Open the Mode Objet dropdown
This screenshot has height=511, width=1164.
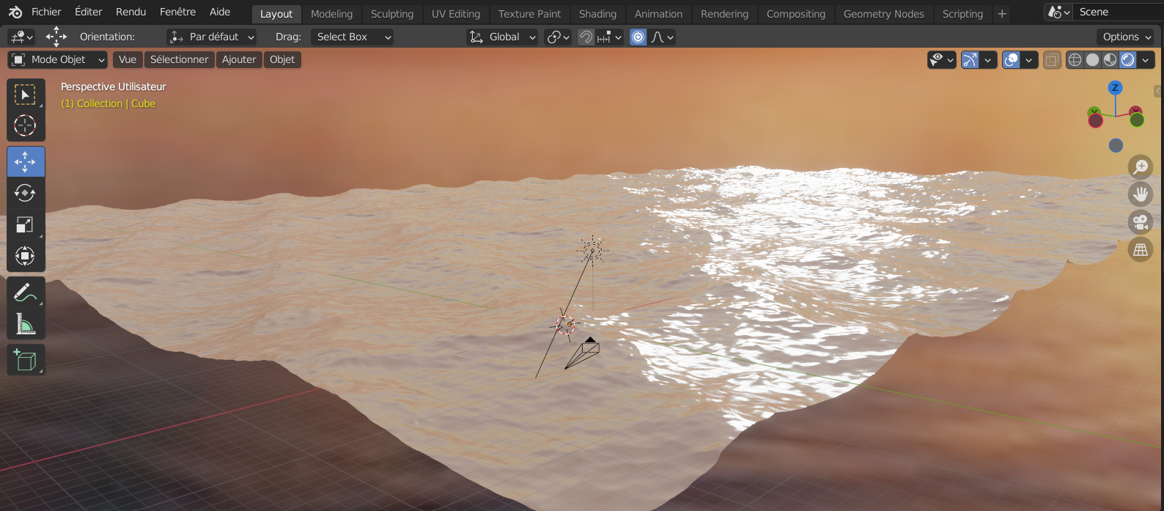point(59,59)
